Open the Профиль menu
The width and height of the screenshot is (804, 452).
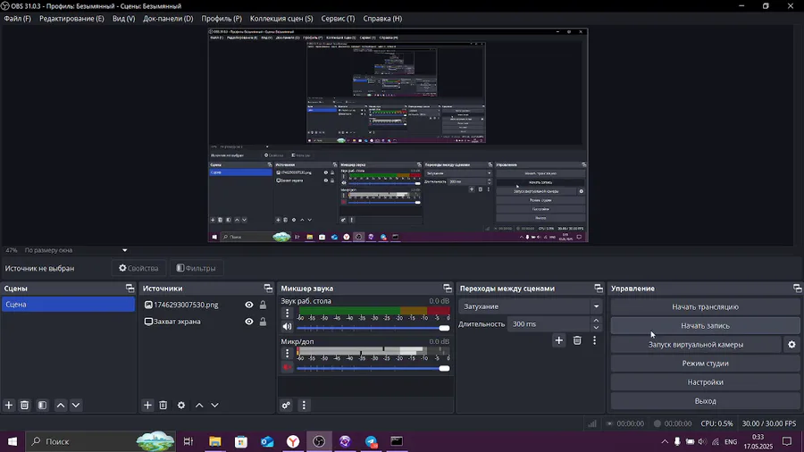tap(222, 19)
